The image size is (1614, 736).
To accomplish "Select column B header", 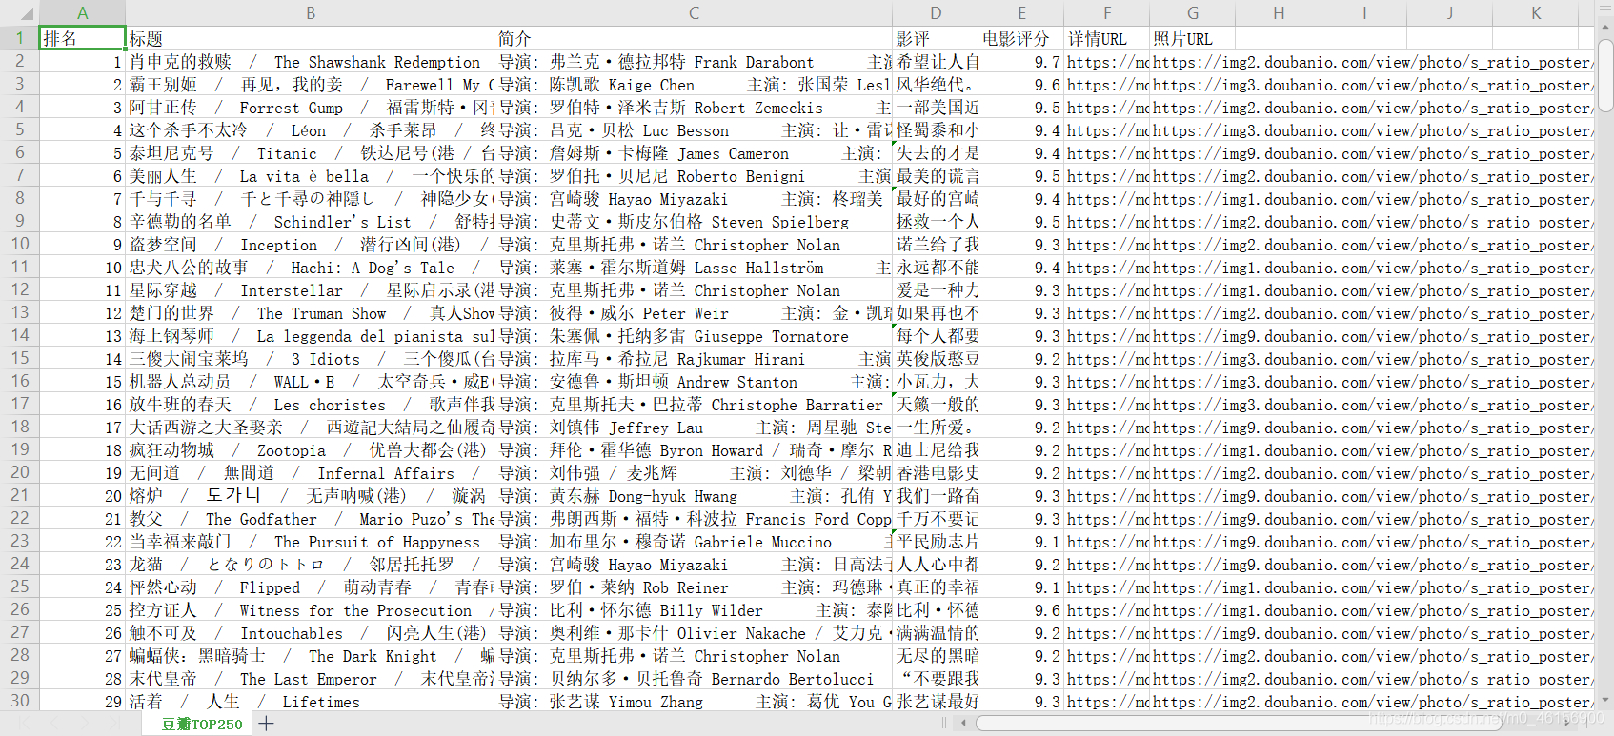I will tap(311, 13).
